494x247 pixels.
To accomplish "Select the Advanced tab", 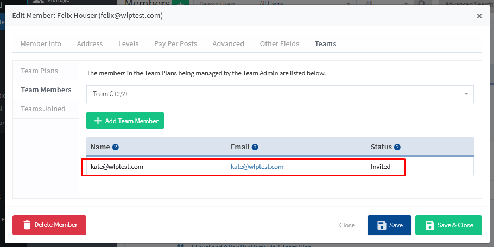I will coord(228,44).
